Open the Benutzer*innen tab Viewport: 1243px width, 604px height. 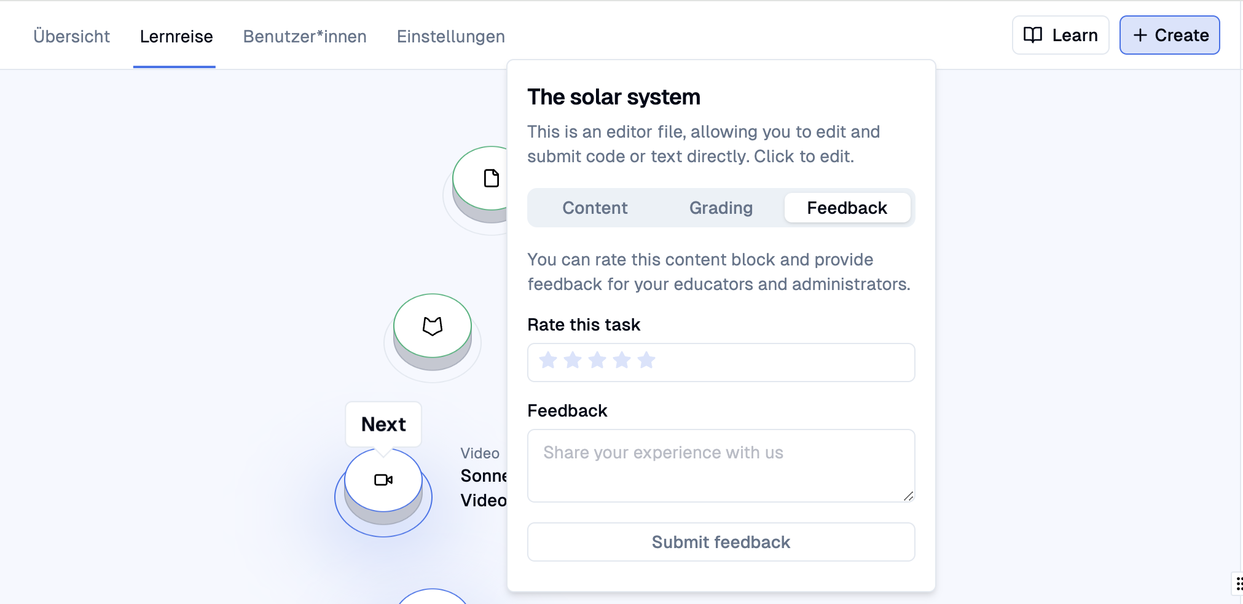(x=305, y=36)
